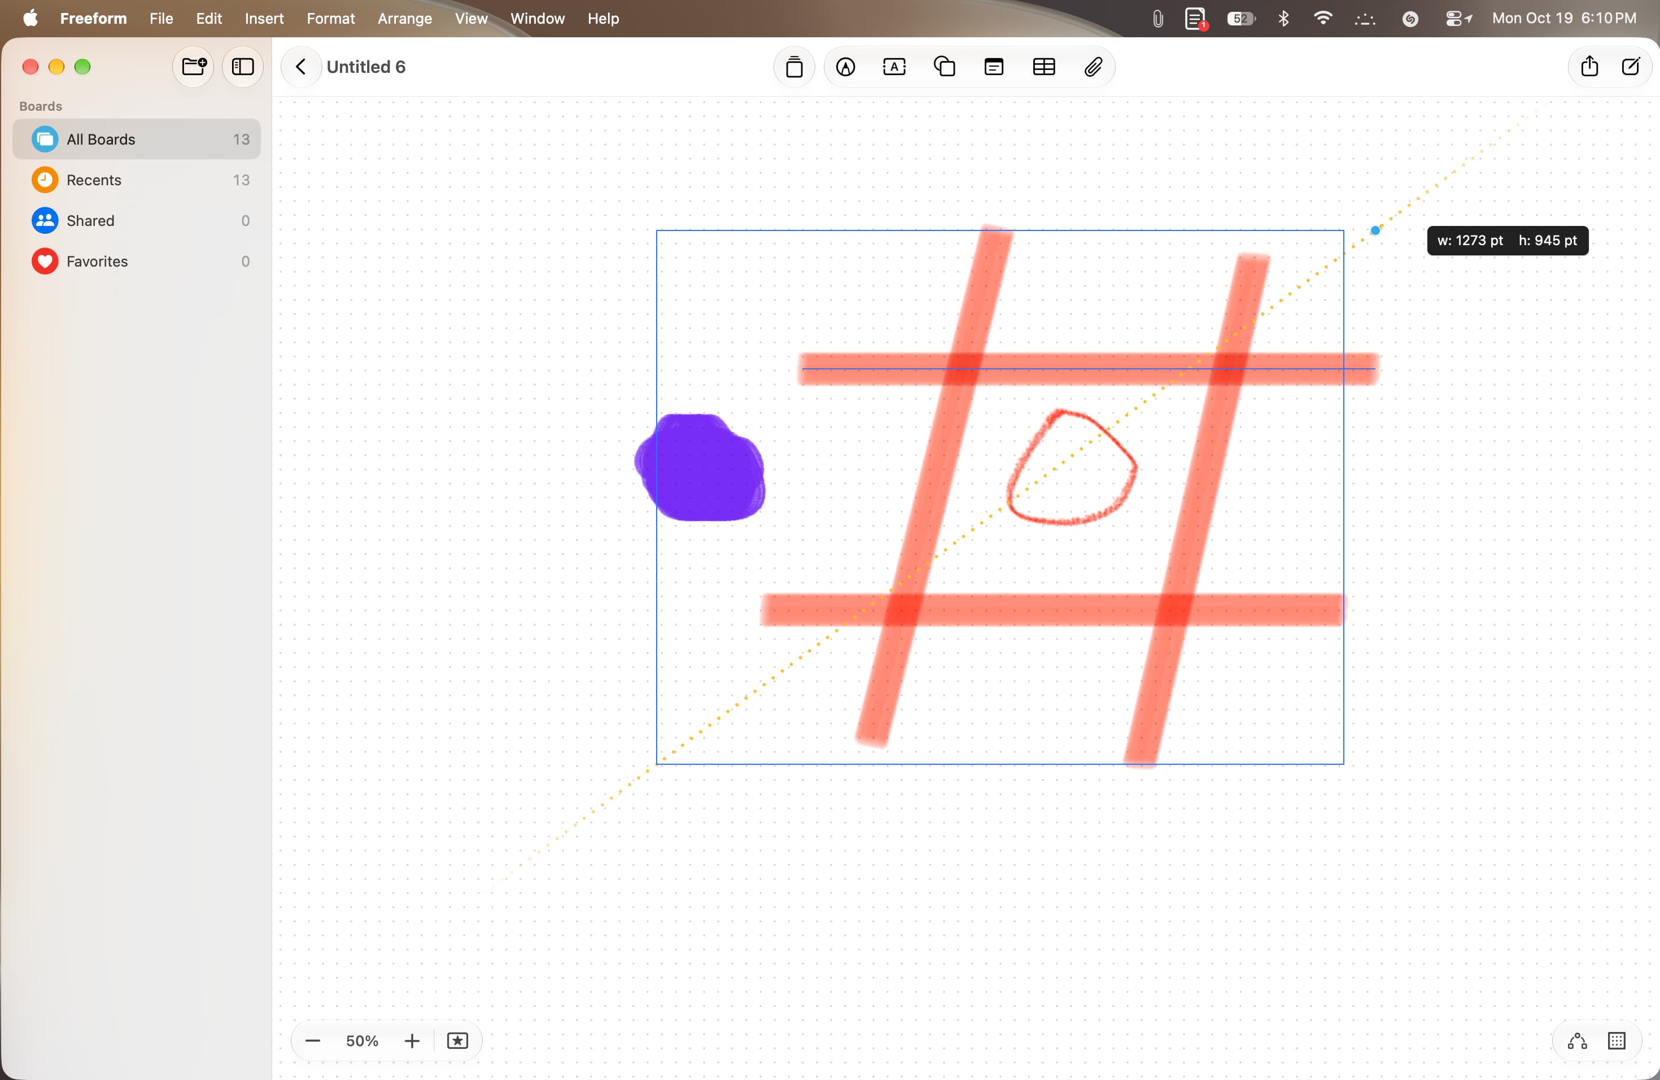Open the sticky note tool
This screenshot has height=1080, width=1660.
click(794, 67)
